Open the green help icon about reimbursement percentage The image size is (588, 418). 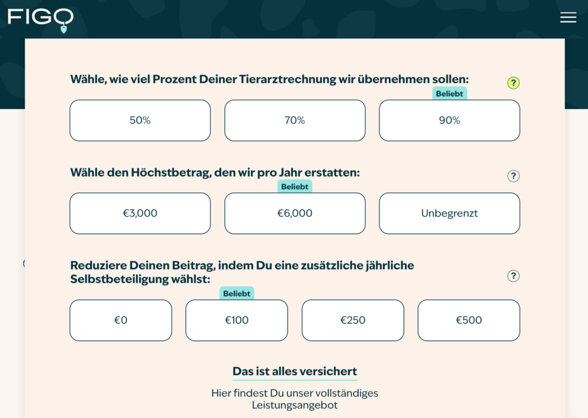[513, 83]
